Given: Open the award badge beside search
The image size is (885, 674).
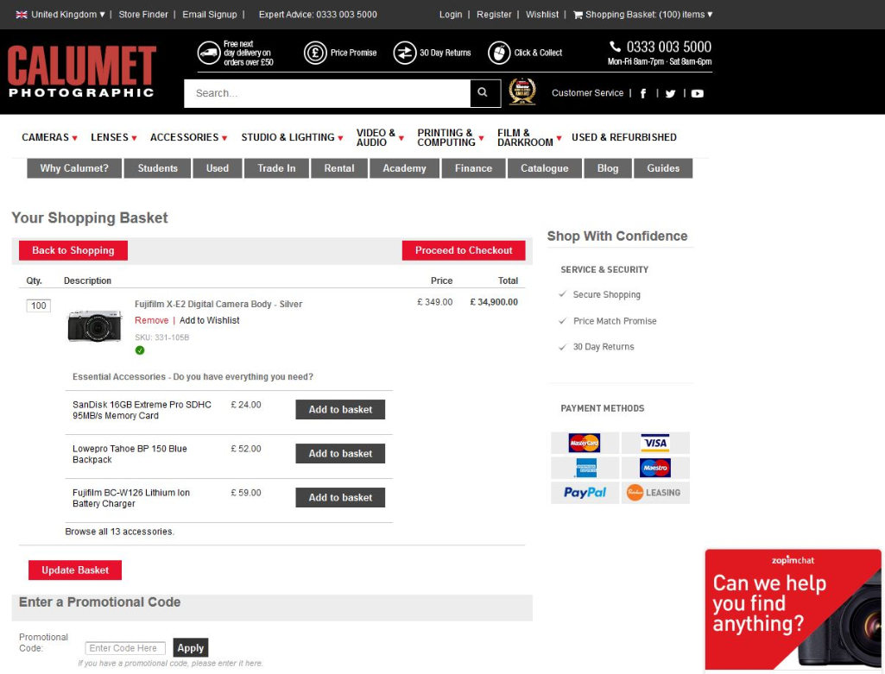Looking at the screenshot, I should pyautogui.click(x=522, y=92).
